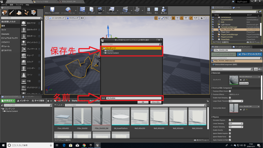This screenshot has width=263, height=148.
Task: Toggle Fracture Effect Override checkbox
Action: 230,91
